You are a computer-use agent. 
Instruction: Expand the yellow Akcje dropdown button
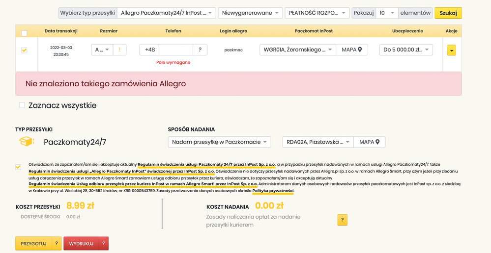451,50
